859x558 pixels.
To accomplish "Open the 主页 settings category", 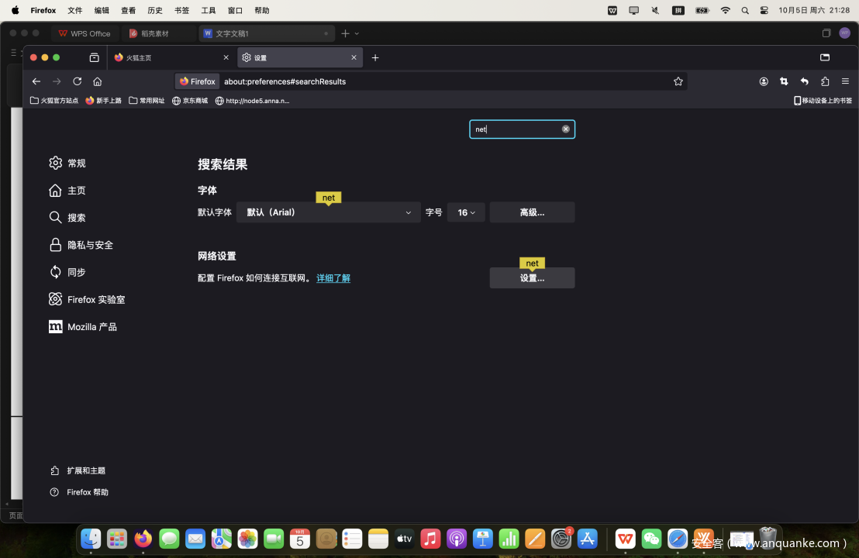I will point(67,191).
